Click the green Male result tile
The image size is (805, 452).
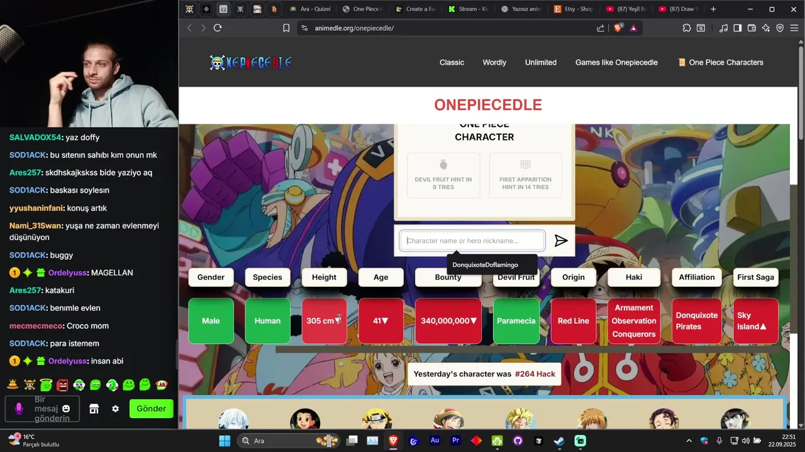coord(211,321)
